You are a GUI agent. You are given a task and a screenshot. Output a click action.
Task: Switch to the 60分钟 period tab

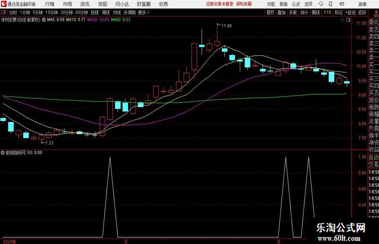81,12
